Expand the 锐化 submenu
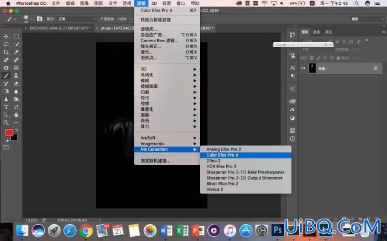This screenshot has width=387, height=241. [x=167, y=98]
